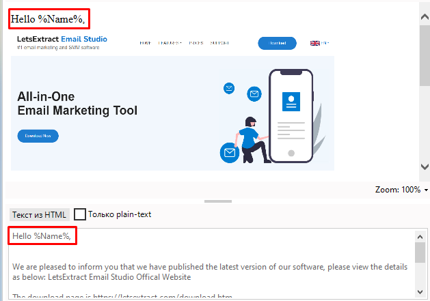Open the Features menu in preview navigation

170,43
